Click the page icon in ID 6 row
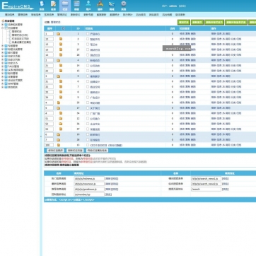The image size is (256, 256). pyautogui.click(x=61, y=81)
